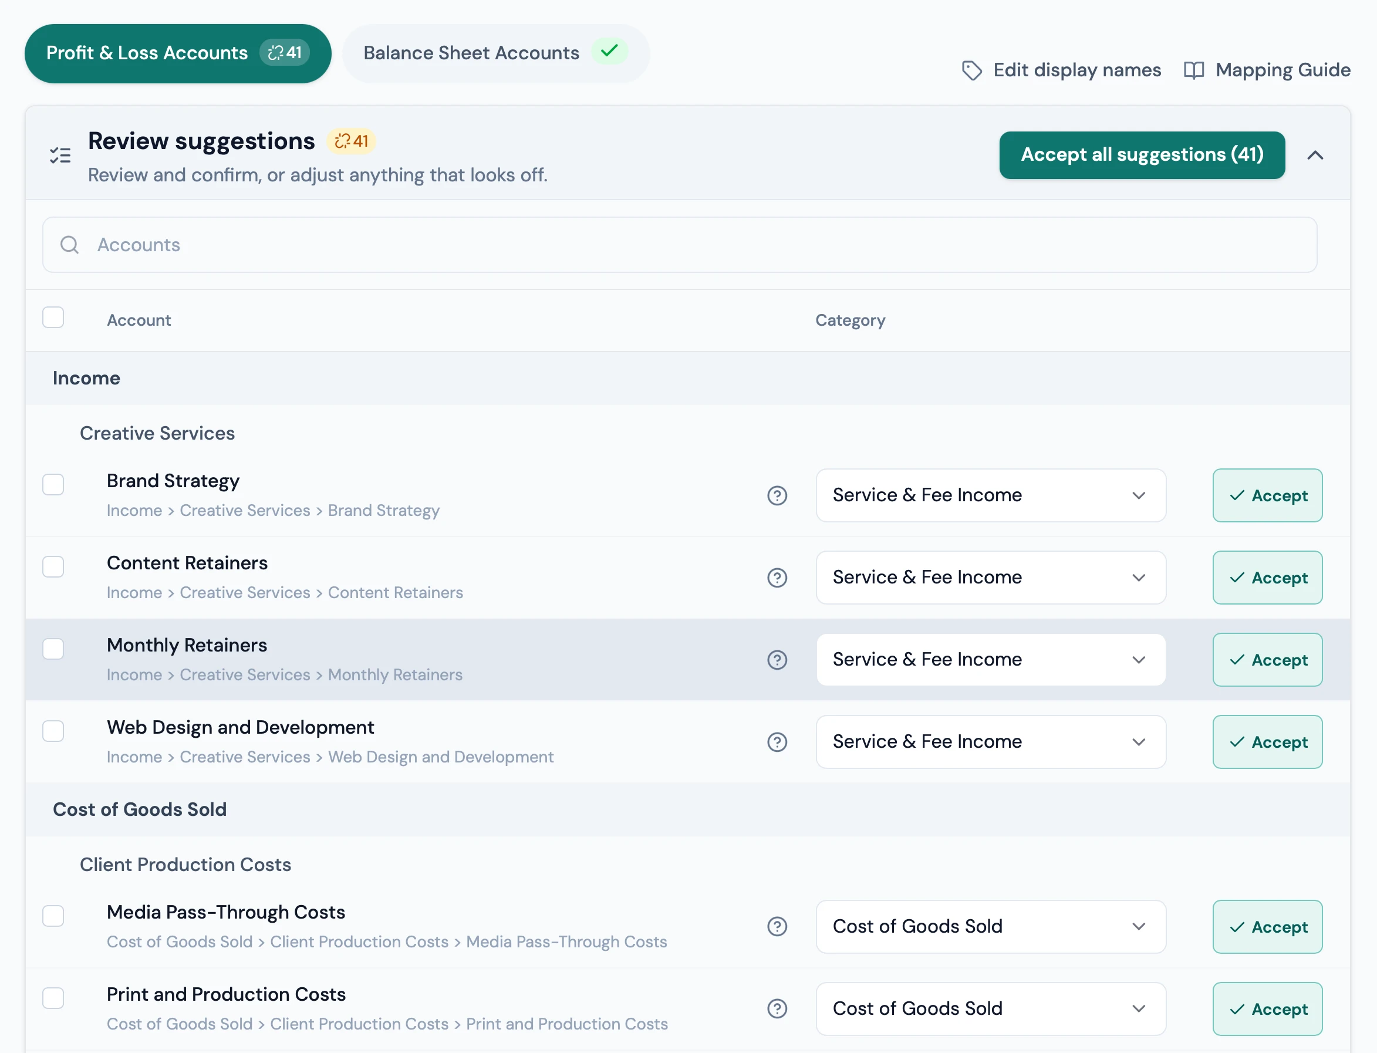Accept the Print and Production Costs suggestion
This screenshot has height=1053, width=1377.
[1267, 1008]
